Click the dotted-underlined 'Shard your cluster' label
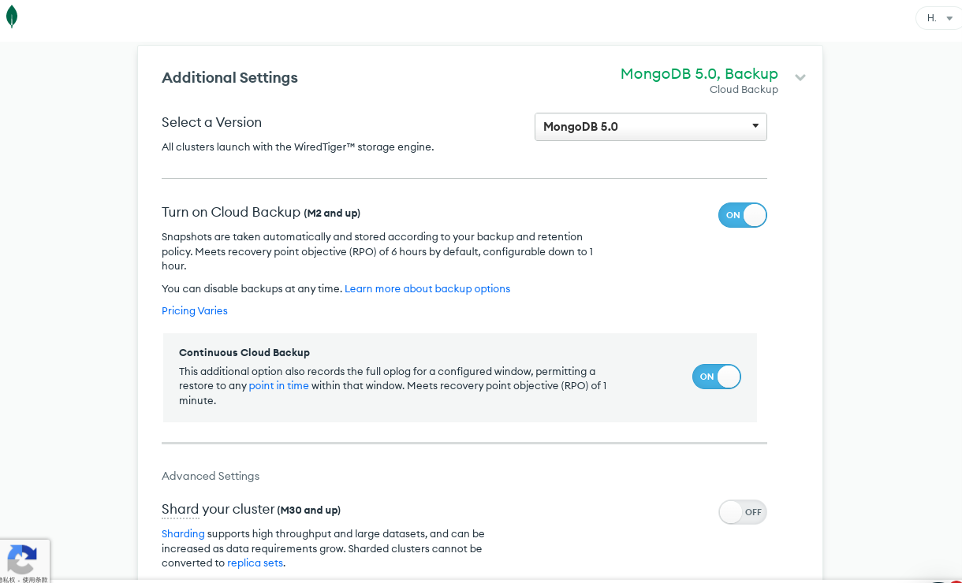 point(218,509)
